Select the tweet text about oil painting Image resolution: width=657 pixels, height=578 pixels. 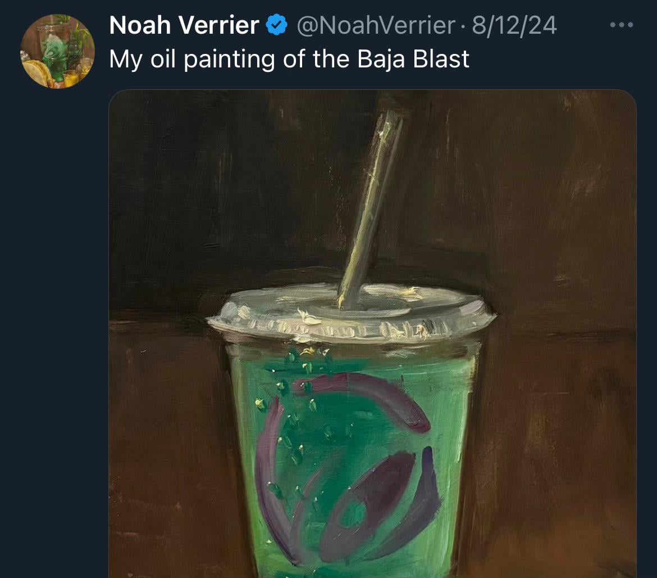[289, 59]
